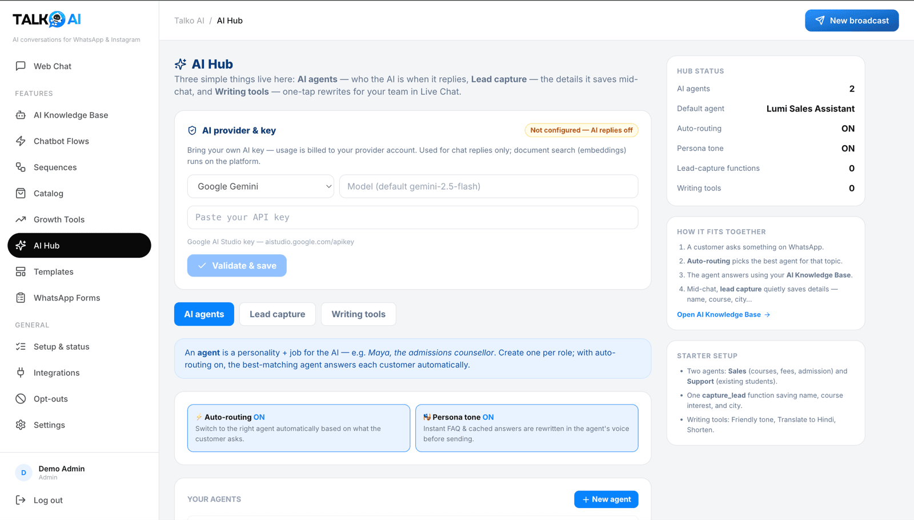The width and height of the screenshot is (914, 520).
Task: Click the AI Knowledge Base robot icon
Action: 21,115
